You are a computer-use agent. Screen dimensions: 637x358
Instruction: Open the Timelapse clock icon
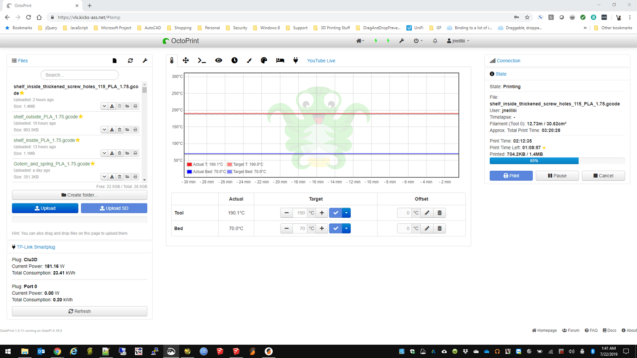pos(234,60)
